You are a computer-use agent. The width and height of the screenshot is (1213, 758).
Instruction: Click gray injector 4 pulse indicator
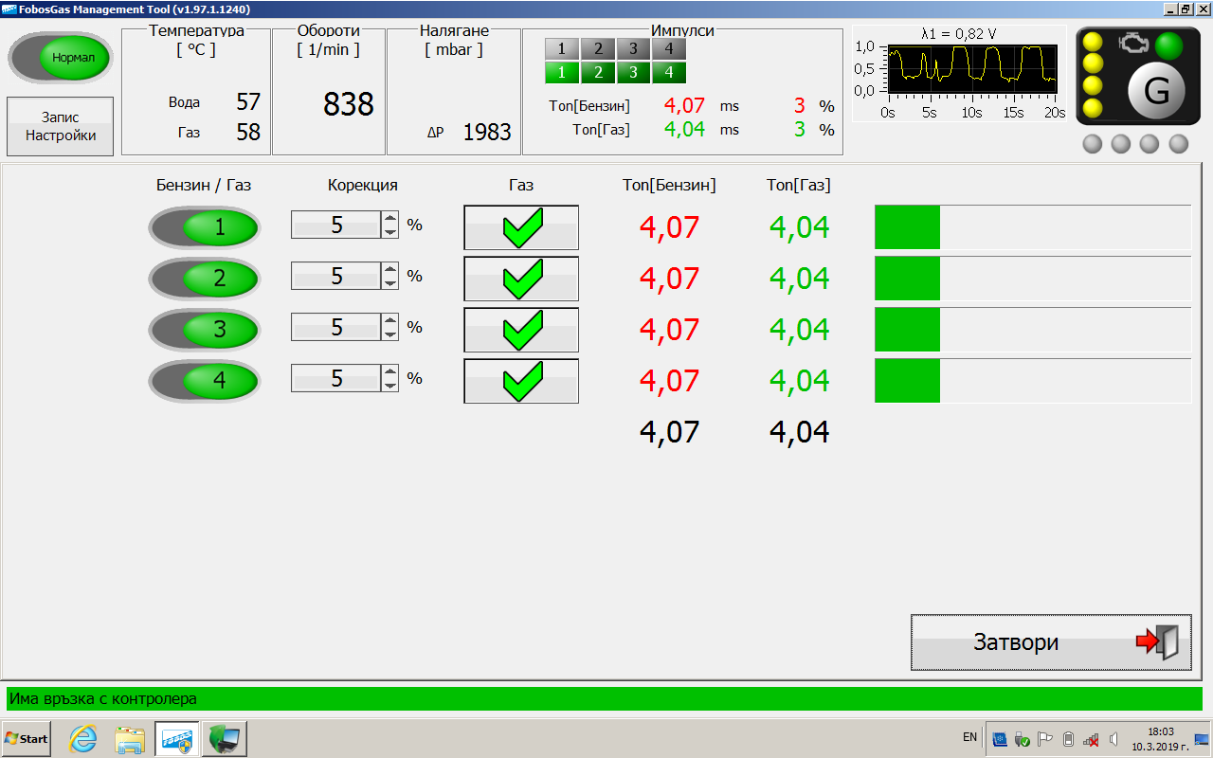click(x=668, y=49)
